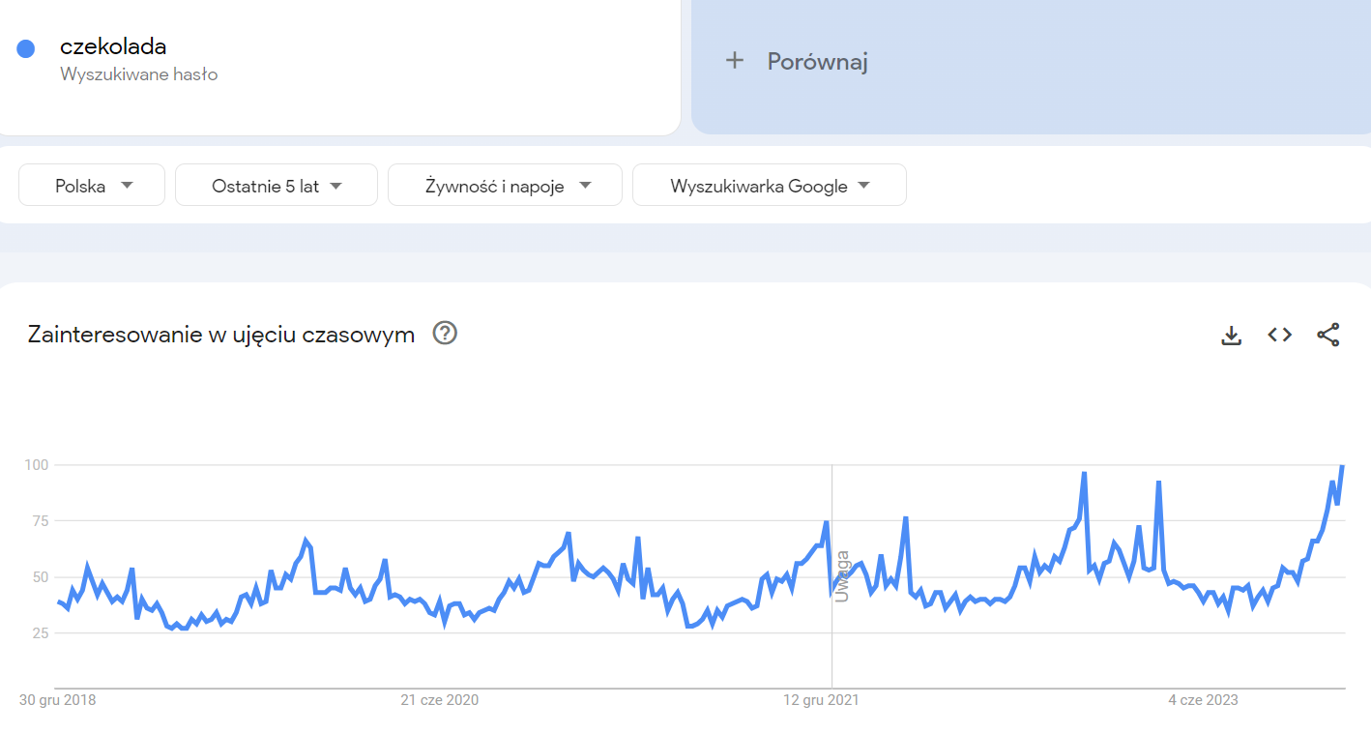Click the 4 cze 2023 date label

(x=1203, y=700)
